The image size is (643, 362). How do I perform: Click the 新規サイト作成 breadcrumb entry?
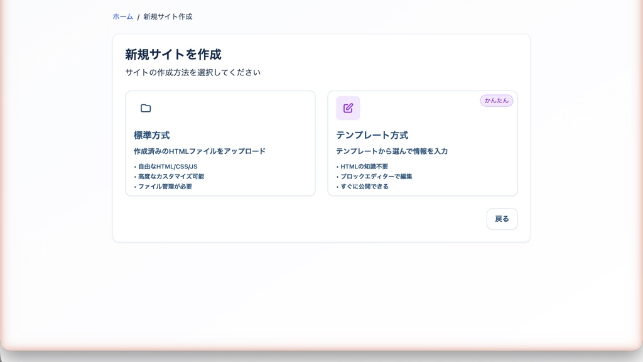167,17
